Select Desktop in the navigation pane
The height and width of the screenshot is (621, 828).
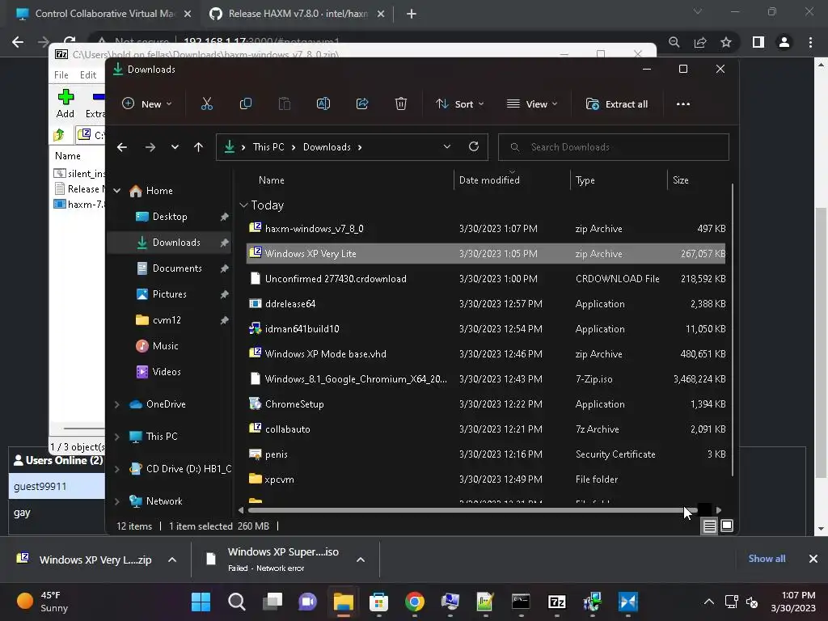coord(170,217)
